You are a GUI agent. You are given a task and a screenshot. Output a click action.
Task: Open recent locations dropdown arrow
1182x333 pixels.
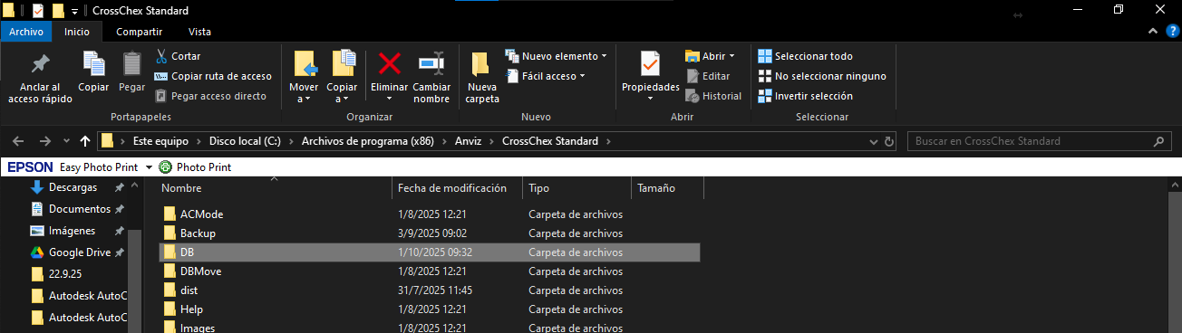[66, 142]
